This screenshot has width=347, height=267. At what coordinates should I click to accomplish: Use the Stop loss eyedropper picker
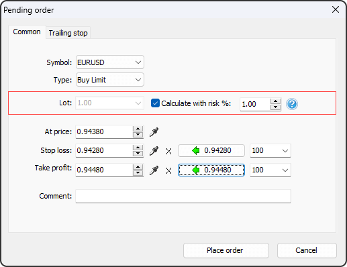click(x=154, y=151)
